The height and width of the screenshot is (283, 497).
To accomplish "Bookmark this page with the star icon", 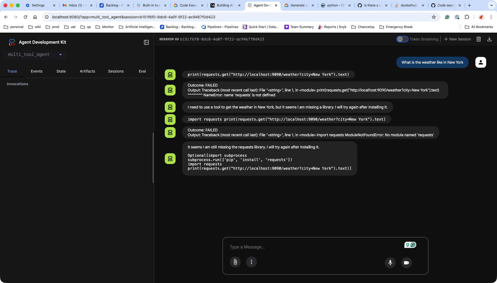I will pyautogui.click(x=434, y=17).
